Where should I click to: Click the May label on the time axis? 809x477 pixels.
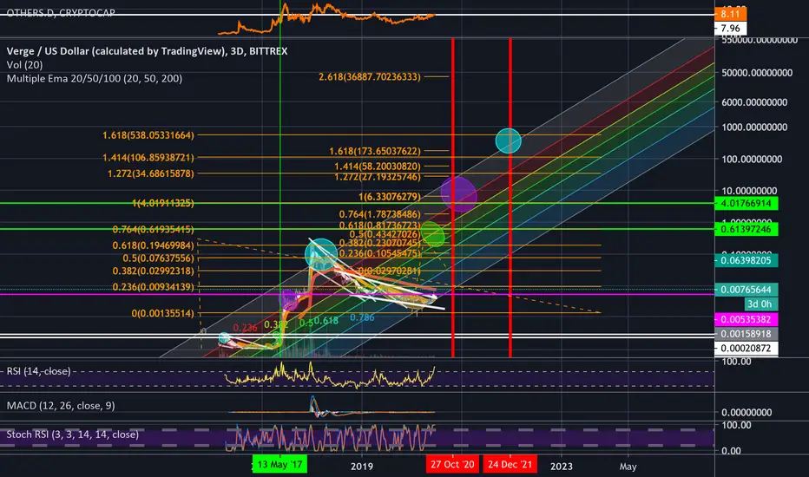[628, 467]
